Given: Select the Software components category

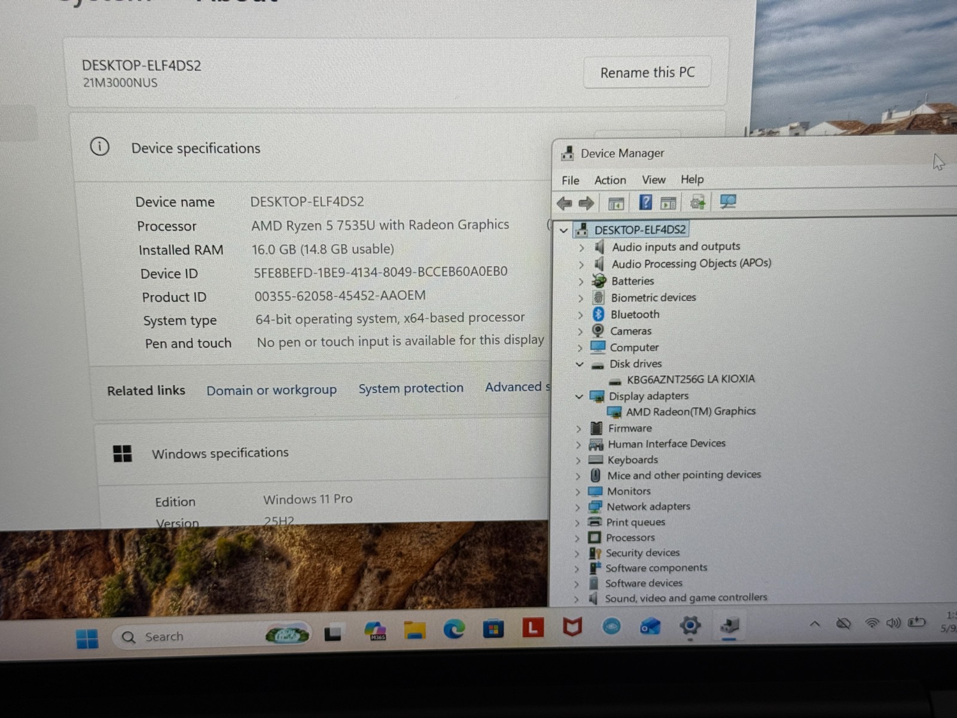Looking at the screenshot, I should point(656,568).
